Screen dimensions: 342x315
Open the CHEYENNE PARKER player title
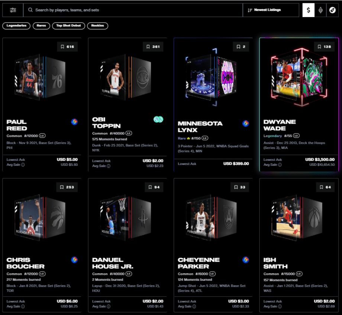tap(199, 263)
